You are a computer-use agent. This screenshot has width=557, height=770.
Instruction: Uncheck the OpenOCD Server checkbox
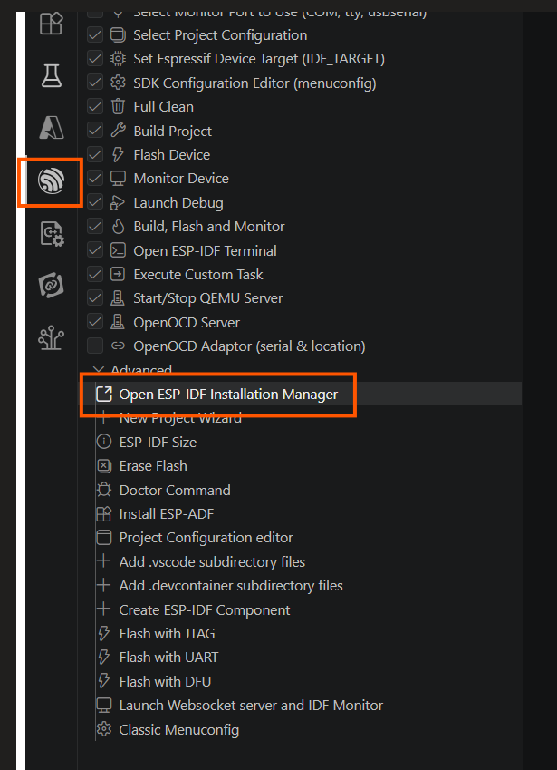(x=95, y=322)
